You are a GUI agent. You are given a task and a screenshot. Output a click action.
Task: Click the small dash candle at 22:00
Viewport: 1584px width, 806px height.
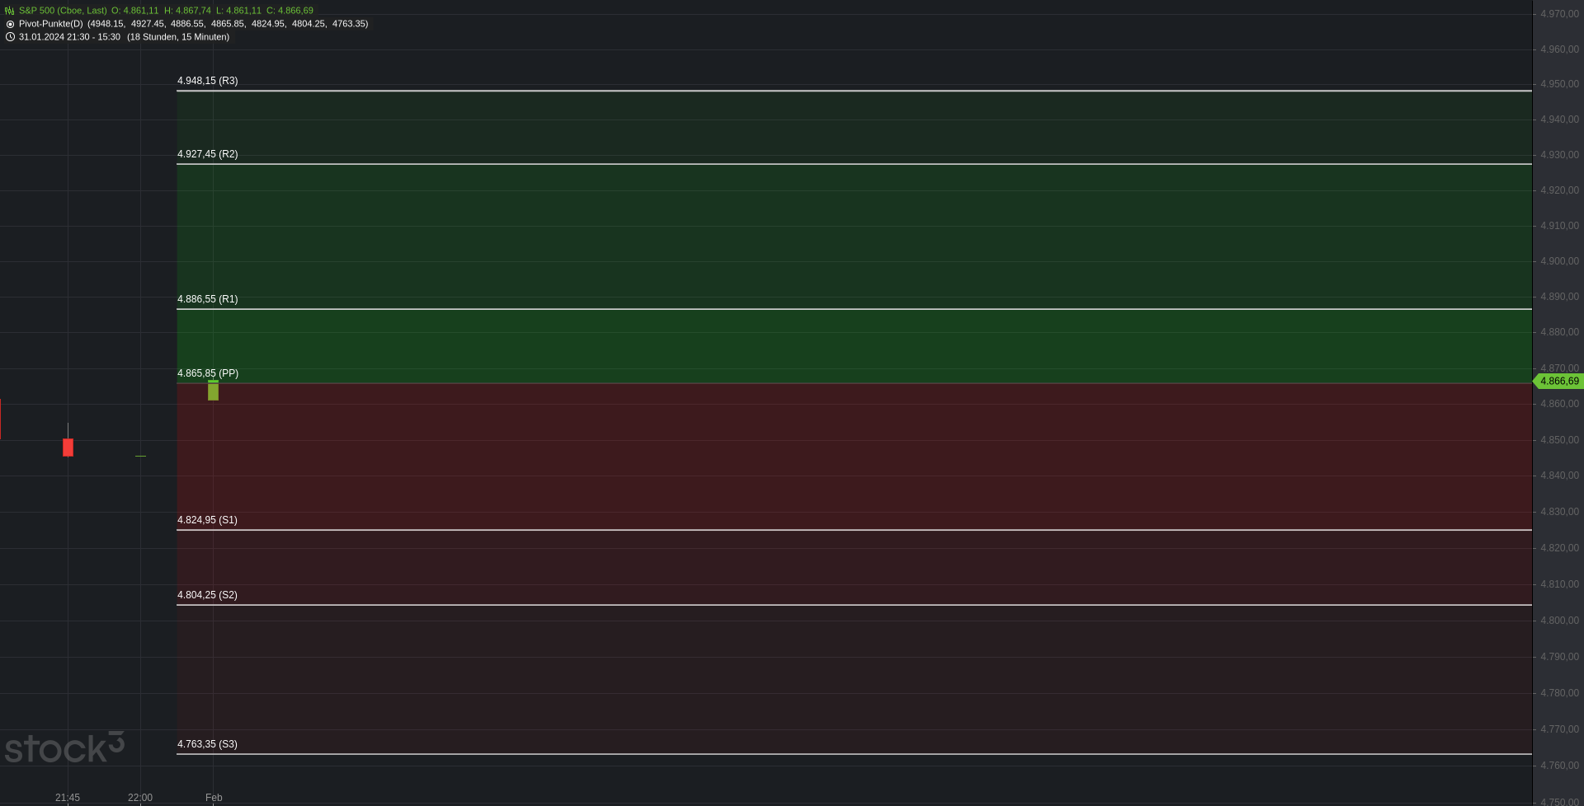tap(140, 456)
